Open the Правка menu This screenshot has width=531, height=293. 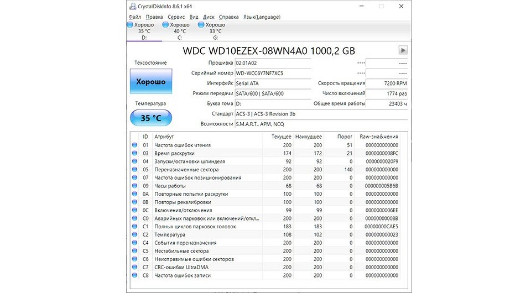tap(154, 17)
